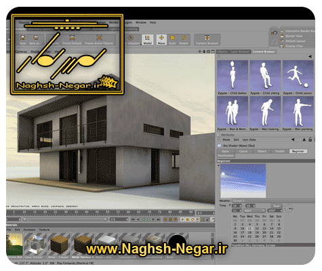Image resolution: width=322 pixels, height=271 pixels.
Task: Open the Weather dropdown
Action: (x=273, y=201)
